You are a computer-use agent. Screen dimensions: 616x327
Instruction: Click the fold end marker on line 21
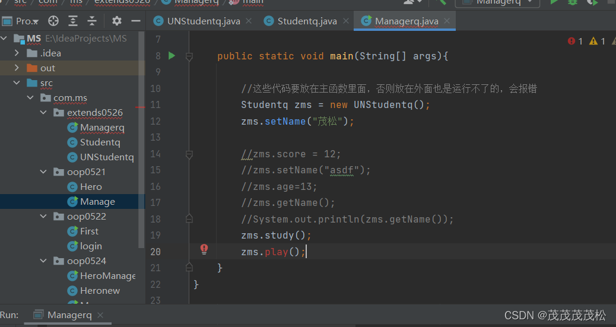[189, 267]
